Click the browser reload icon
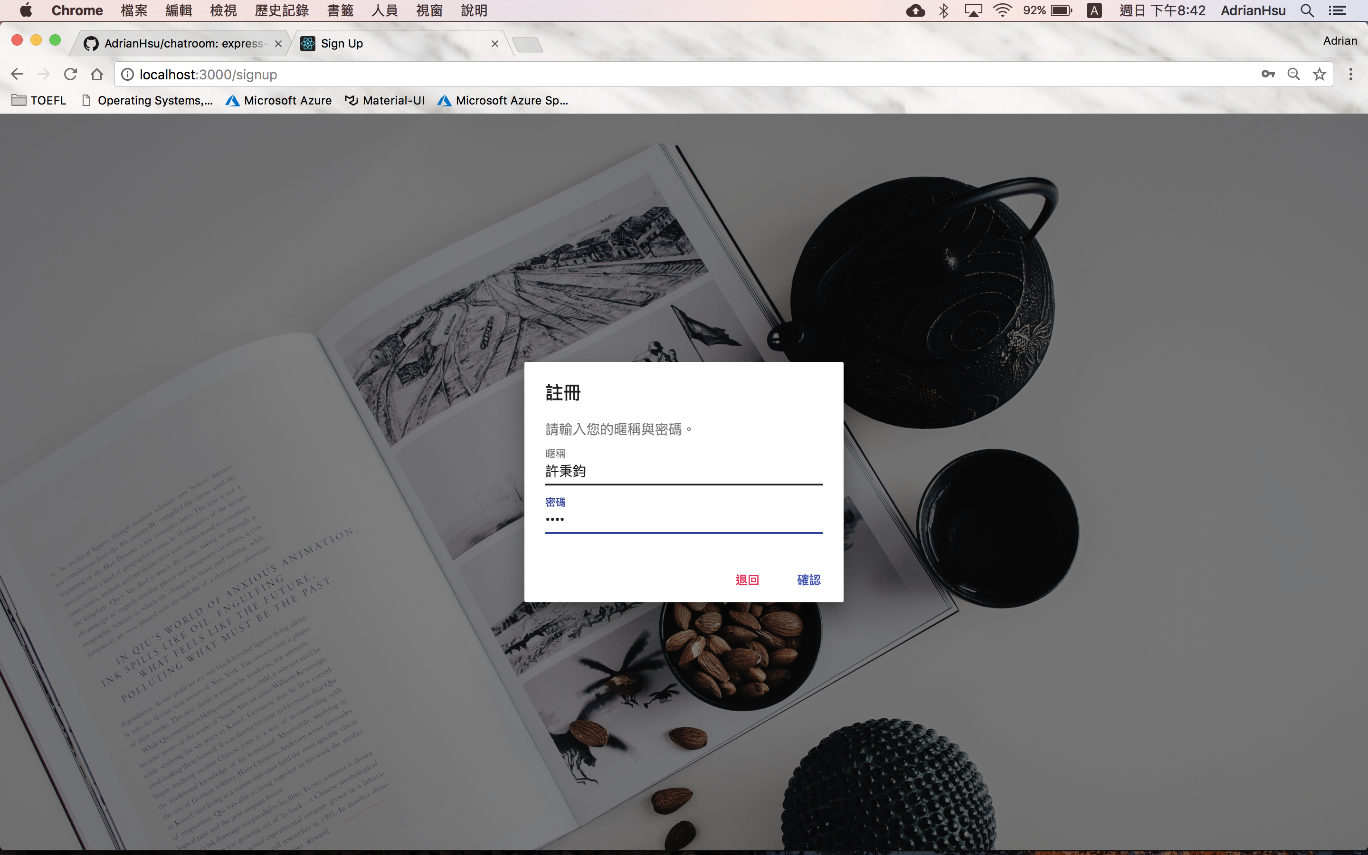Viewport: 1368px width, 855px height. pyautogui.click(x=70, y=74)
